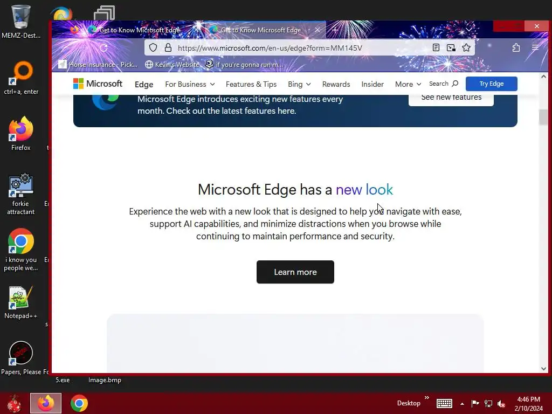Screen dimensions: 552x414
Task: Open the Horse Insurance bookmark
Action: (98, 65)
